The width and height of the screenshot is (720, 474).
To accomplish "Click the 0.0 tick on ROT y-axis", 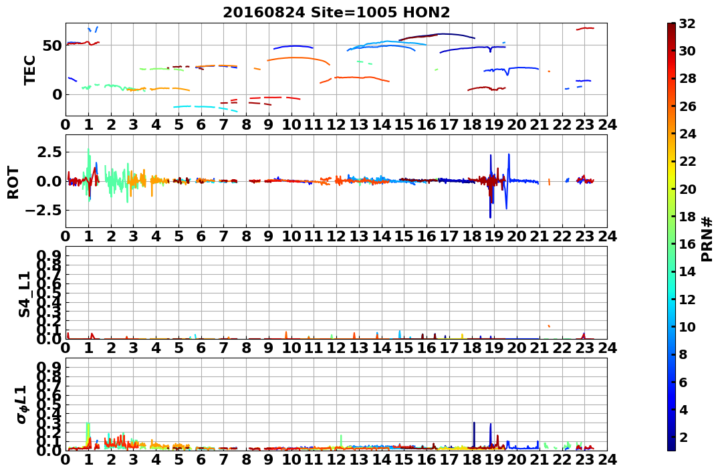I will [x=49, y=181].
